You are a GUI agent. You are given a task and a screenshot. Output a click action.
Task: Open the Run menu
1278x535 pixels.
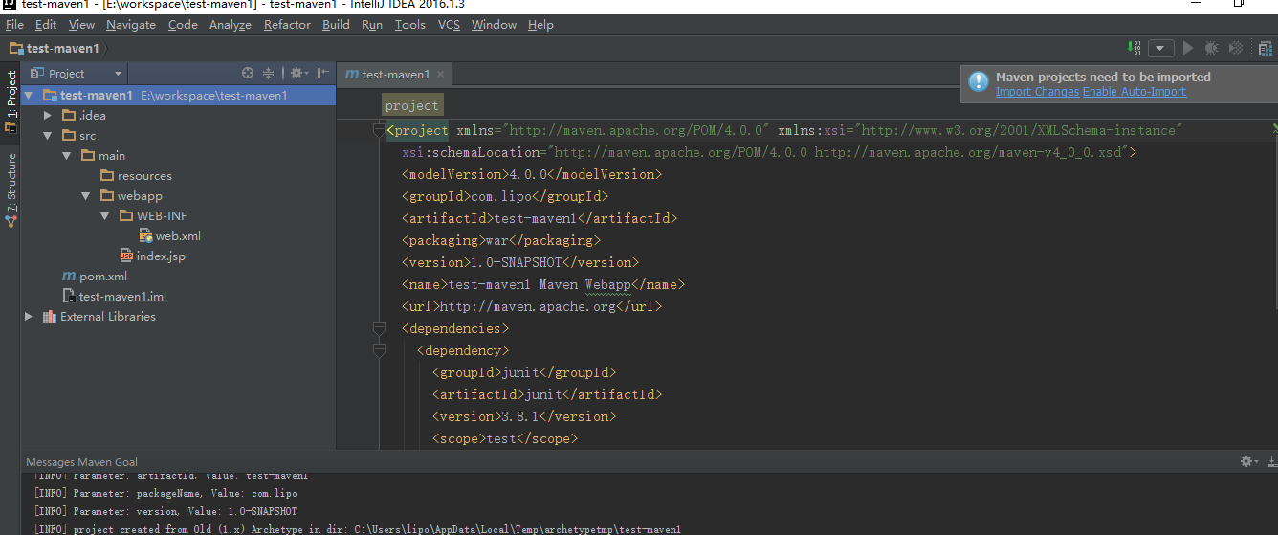click(x=372, y=25)
